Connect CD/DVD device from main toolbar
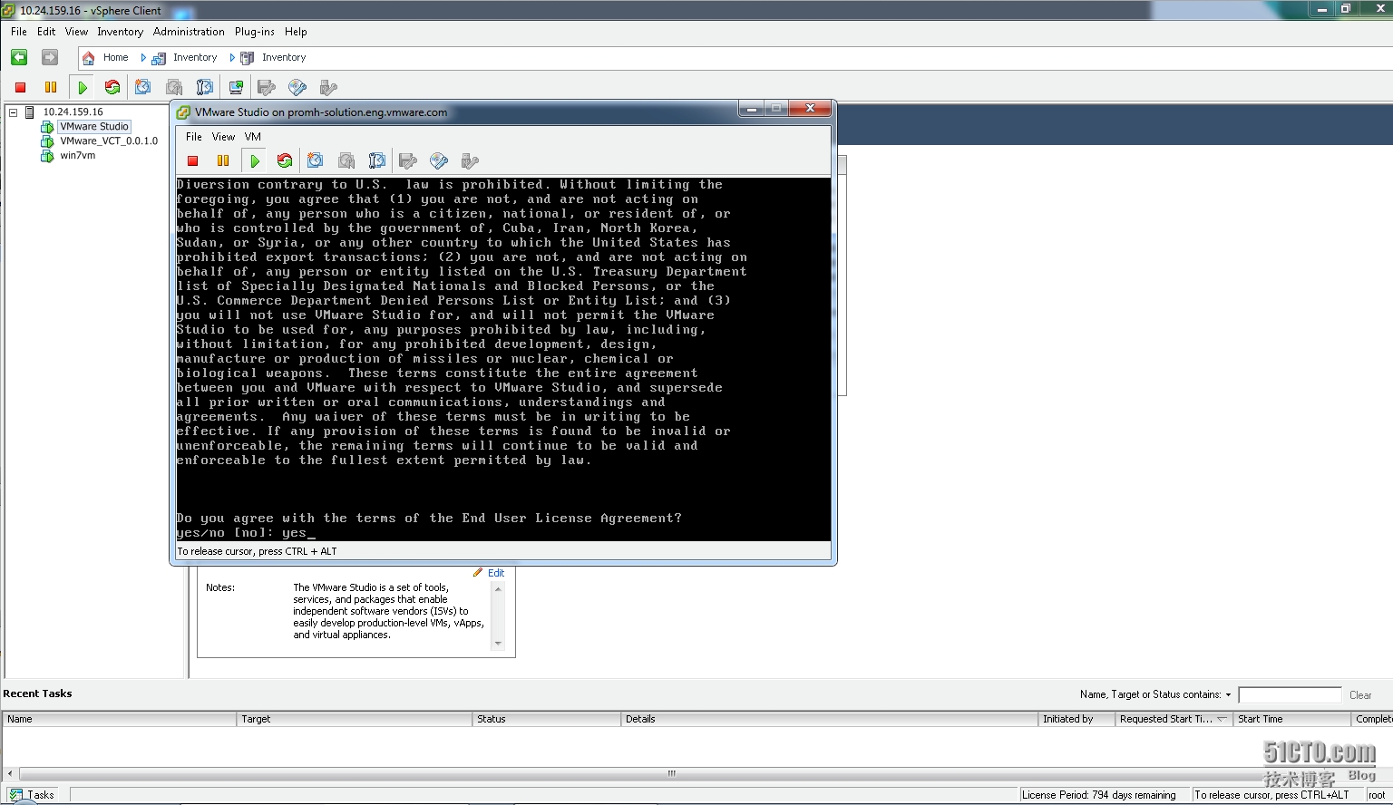 coord(297,87)
